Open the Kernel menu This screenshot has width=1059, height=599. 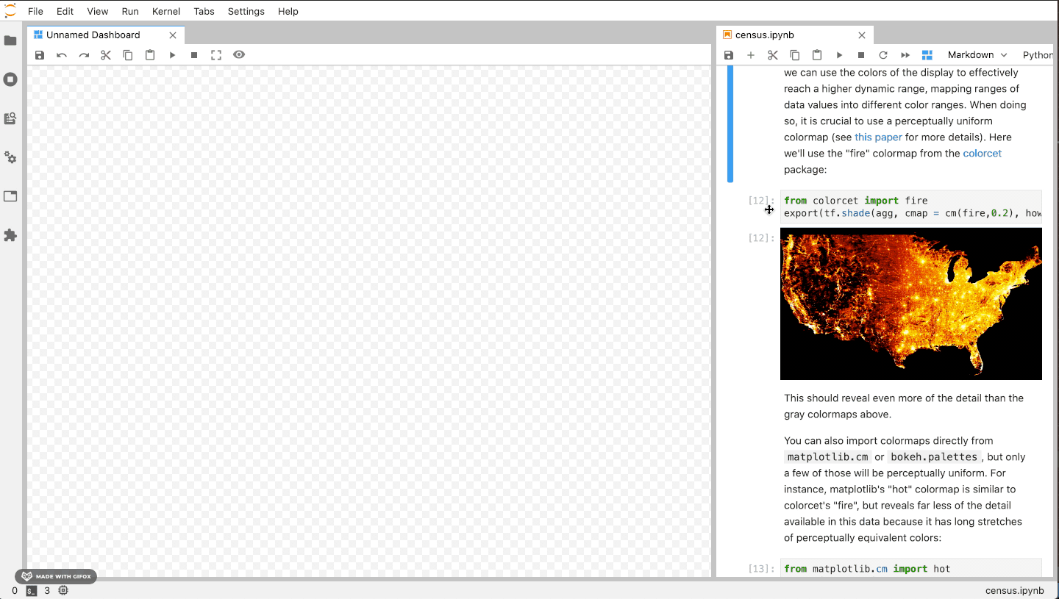point(165,11)
